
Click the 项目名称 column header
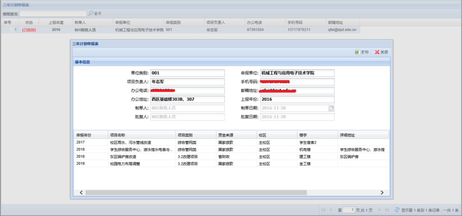pos(141,135)
